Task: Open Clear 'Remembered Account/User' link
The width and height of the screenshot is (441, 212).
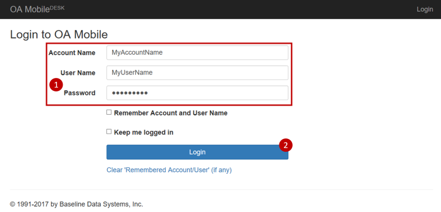Action: [169, 170]
